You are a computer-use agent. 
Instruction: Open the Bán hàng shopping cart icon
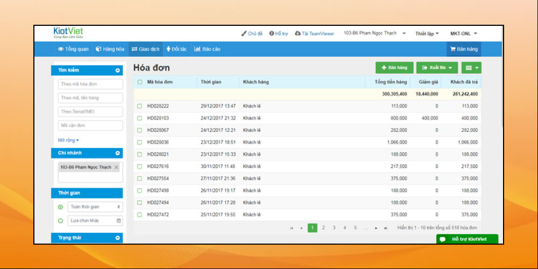pyautogui.click(x=452, y=49)
